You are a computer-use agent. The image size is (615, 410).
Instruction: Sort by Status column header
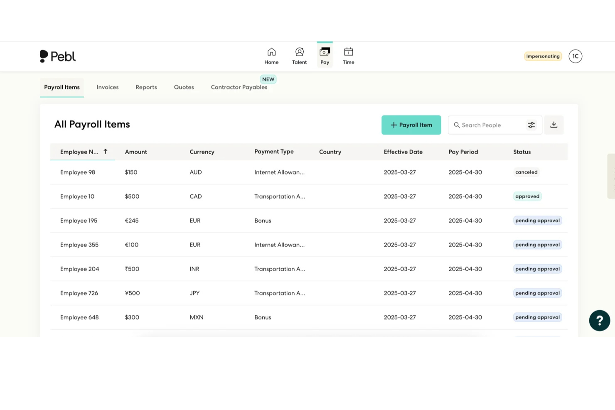pos(522,152)
